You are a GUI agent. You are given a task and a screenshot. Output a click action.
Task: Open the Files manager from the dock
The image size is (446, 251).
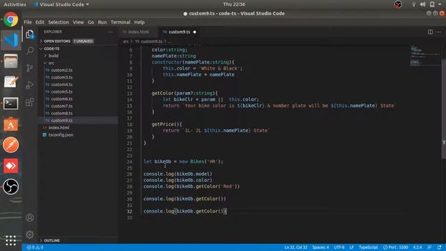[11, 61]
